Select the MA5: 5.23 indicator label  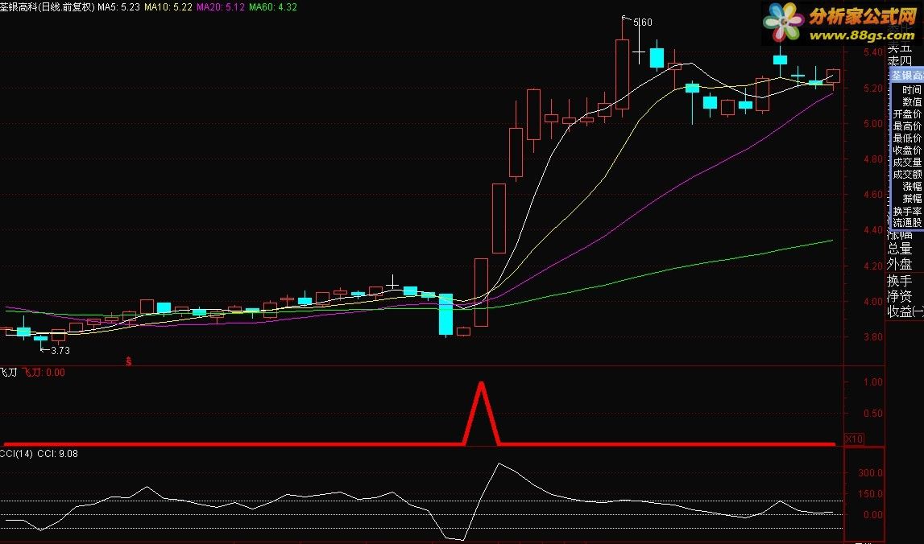tap(119, 7)
